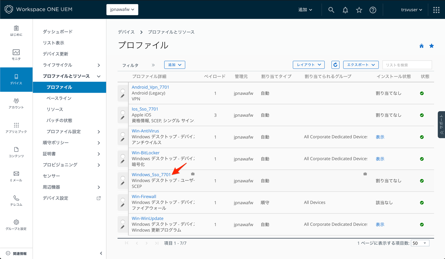Select デバイス in the sidebar
The width and height of the screenshot is (445, 259).
pos(16,79)
